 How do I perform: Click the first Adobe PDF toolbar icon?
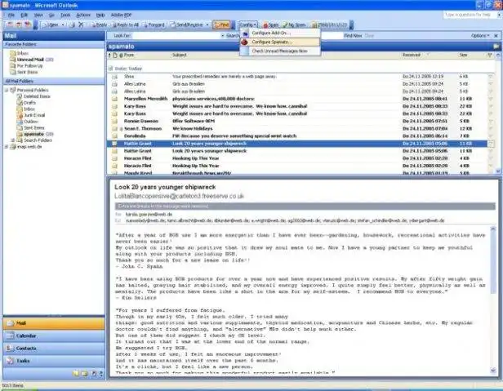click(x=10, y=24)
